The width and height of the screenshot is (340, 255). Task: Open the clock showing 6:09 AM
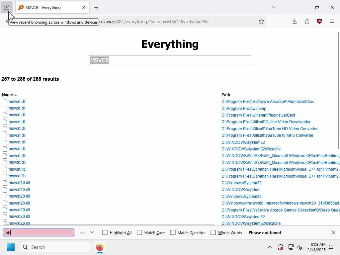click(x=316, y=247)
